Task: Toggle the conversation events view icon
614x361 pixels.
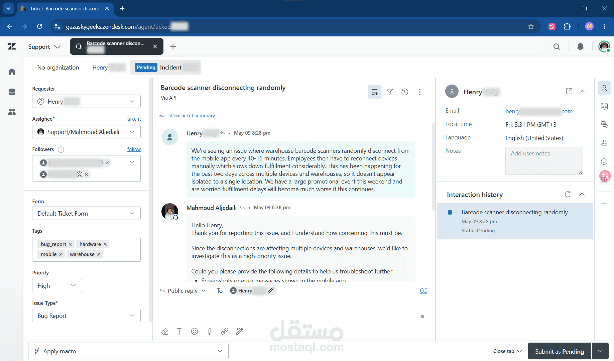Action: coord(375,92)
